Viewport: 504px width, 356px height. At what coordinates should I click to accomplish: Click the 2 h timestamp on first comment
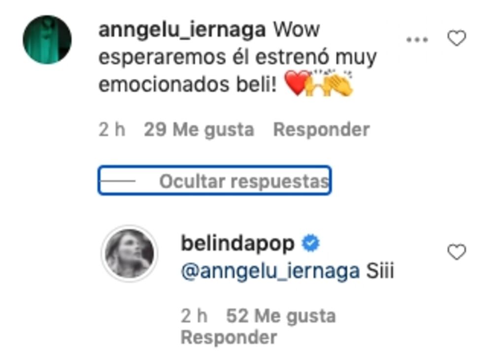tap(112, 130)
